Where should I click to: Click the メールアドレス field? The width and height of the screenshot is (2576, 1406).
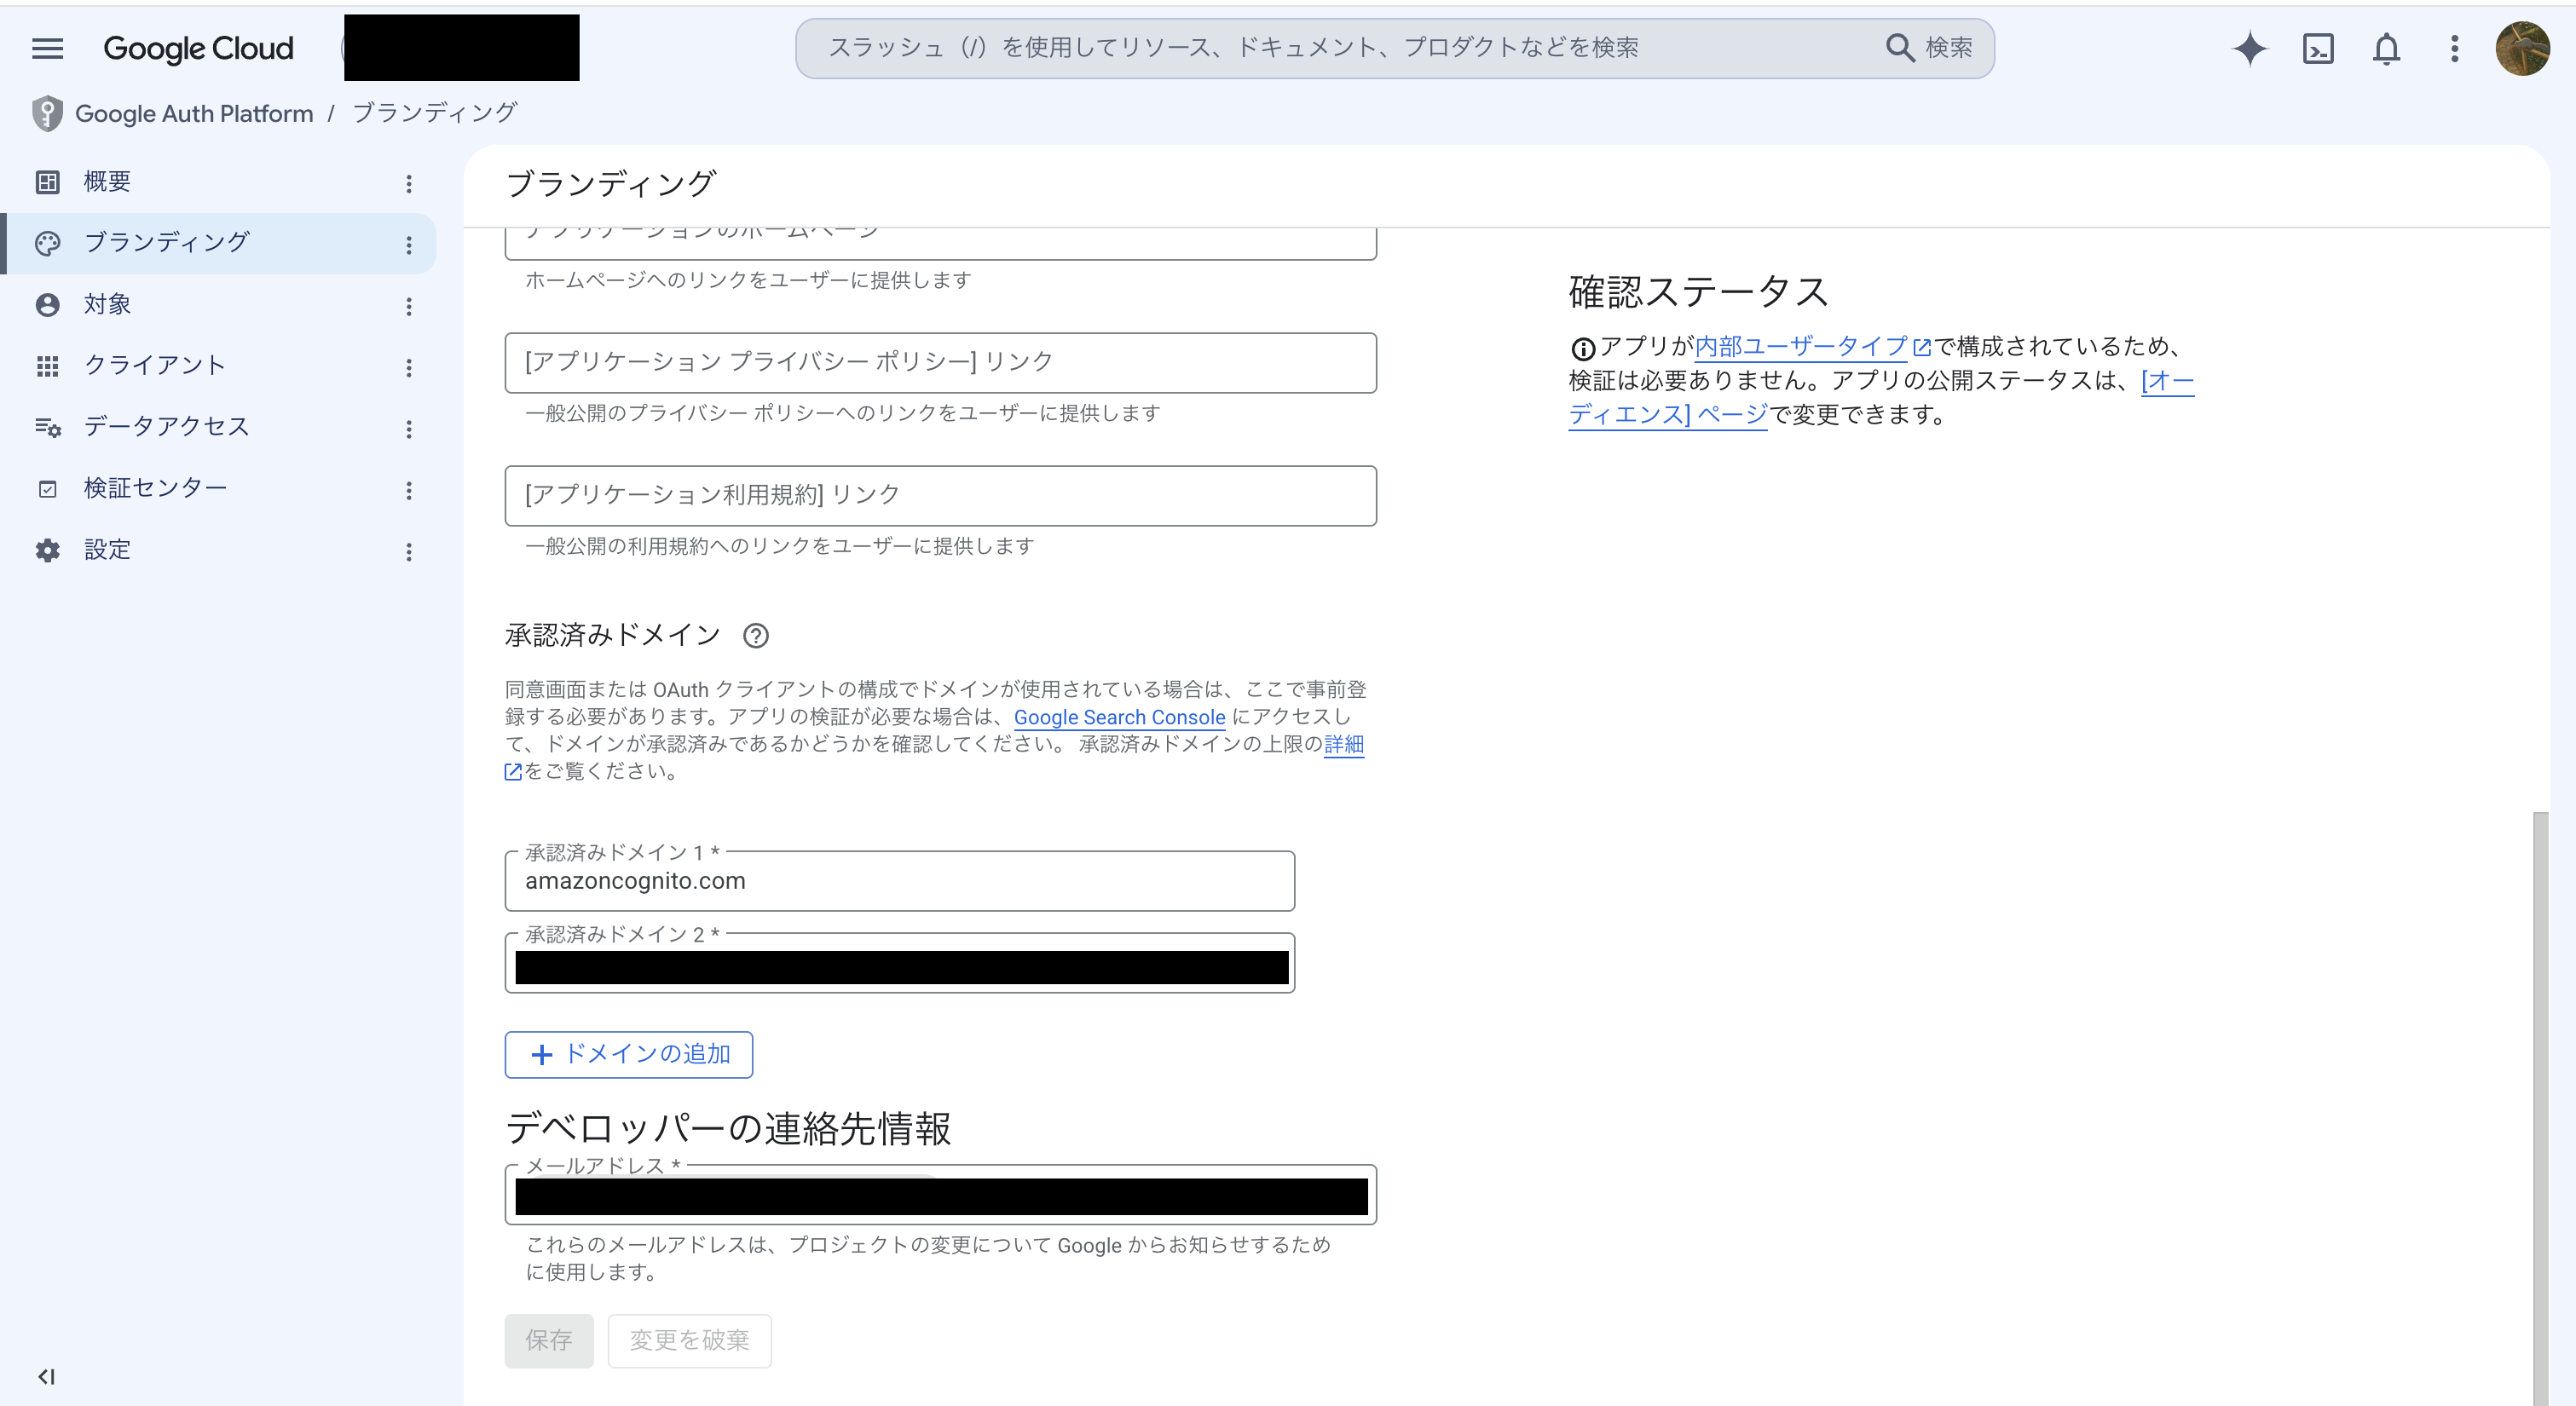[940, 1195]
